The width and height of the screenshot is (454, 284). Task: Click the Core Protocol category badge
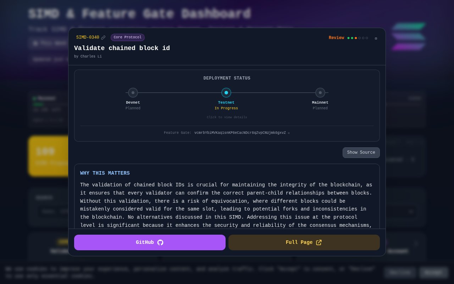click(x=128, y=38)
